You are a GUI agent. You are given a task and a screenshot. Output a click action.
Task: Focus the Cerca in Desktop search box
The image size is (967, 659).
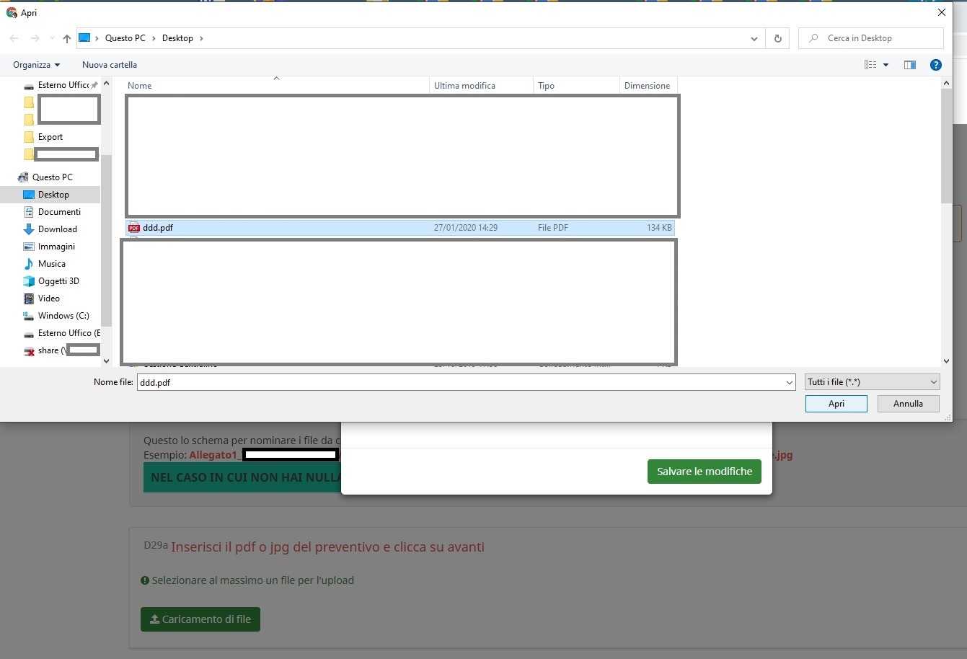click(x=871, y=38)
